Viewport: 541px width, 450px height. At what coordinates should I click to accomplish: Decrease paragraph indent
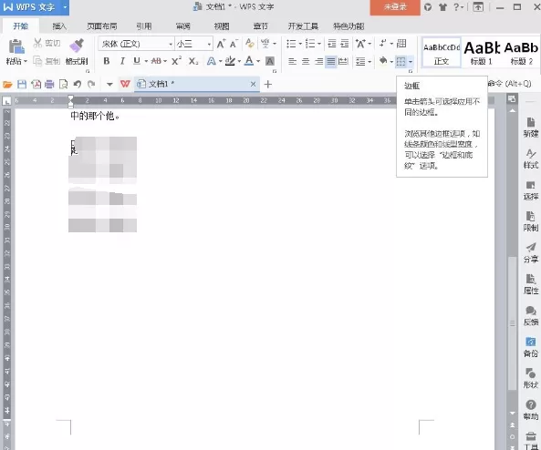[331, 44]
